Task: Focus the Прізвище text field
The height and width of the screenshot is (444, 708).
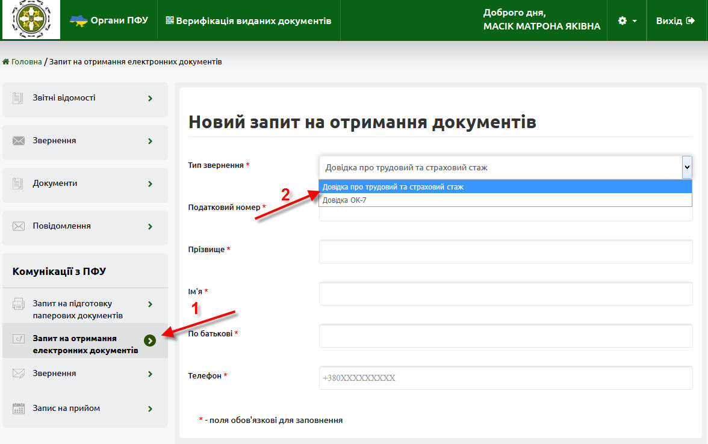Action: point(506,251)
